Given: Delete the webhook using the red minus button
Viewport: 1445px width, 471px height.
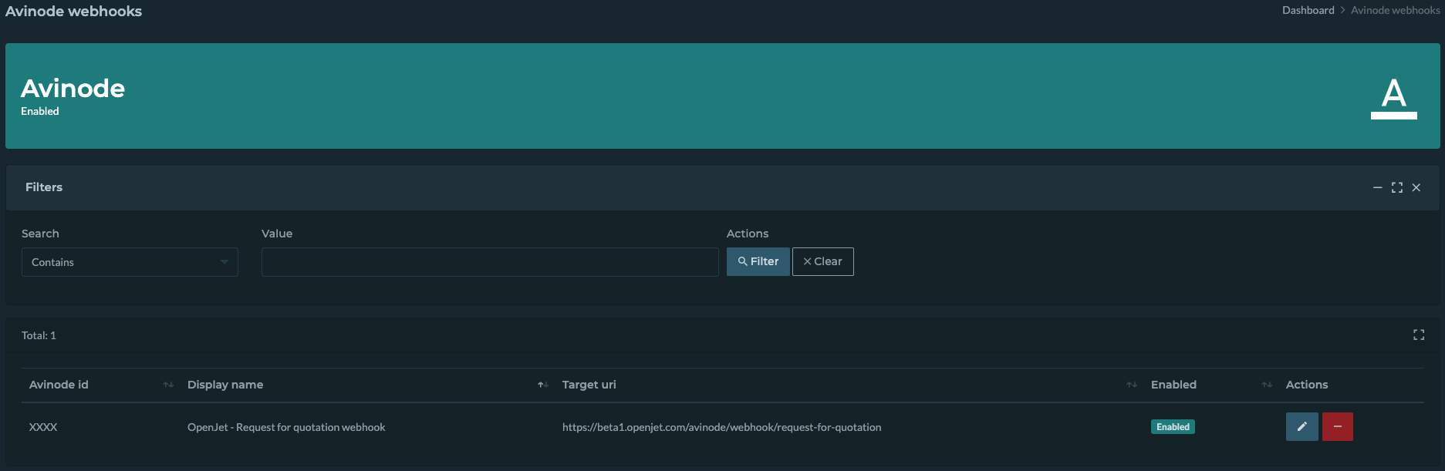Looking at the screenshot, I should coord(1337,427).
